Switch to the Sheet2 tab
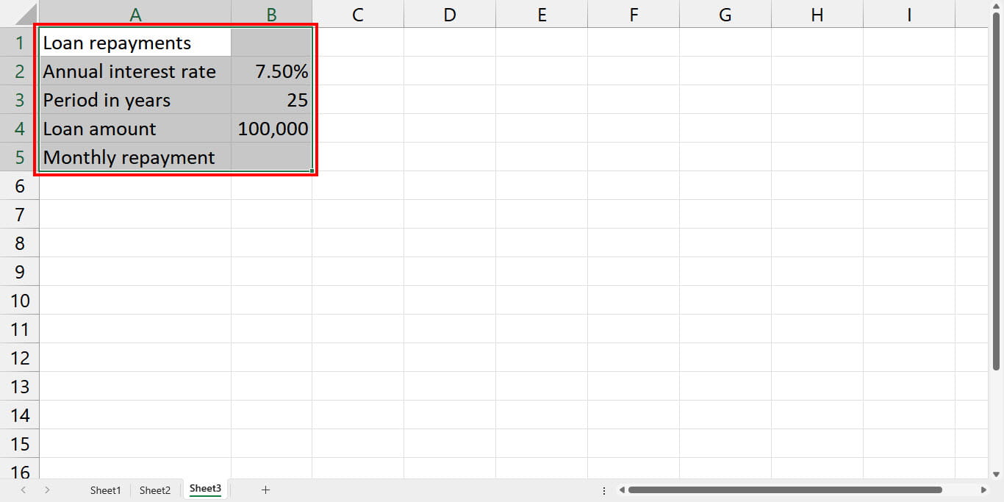 tap(155, 490)
